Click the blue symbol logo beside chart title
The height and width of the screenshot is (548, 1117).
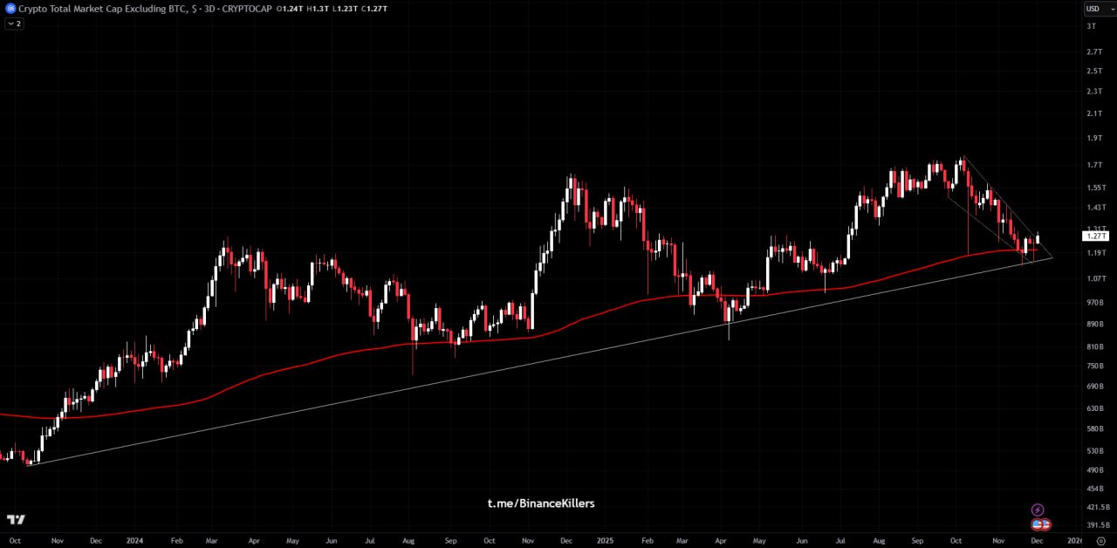pyautogui.click(x=10, y=8)
